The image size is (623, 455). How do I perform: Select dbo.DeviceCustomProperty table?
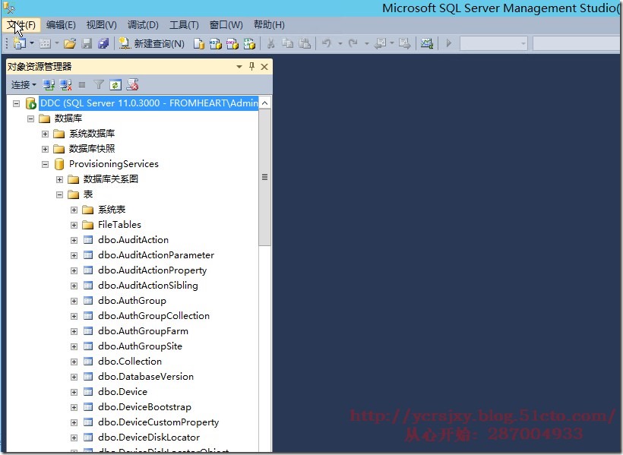159,422
